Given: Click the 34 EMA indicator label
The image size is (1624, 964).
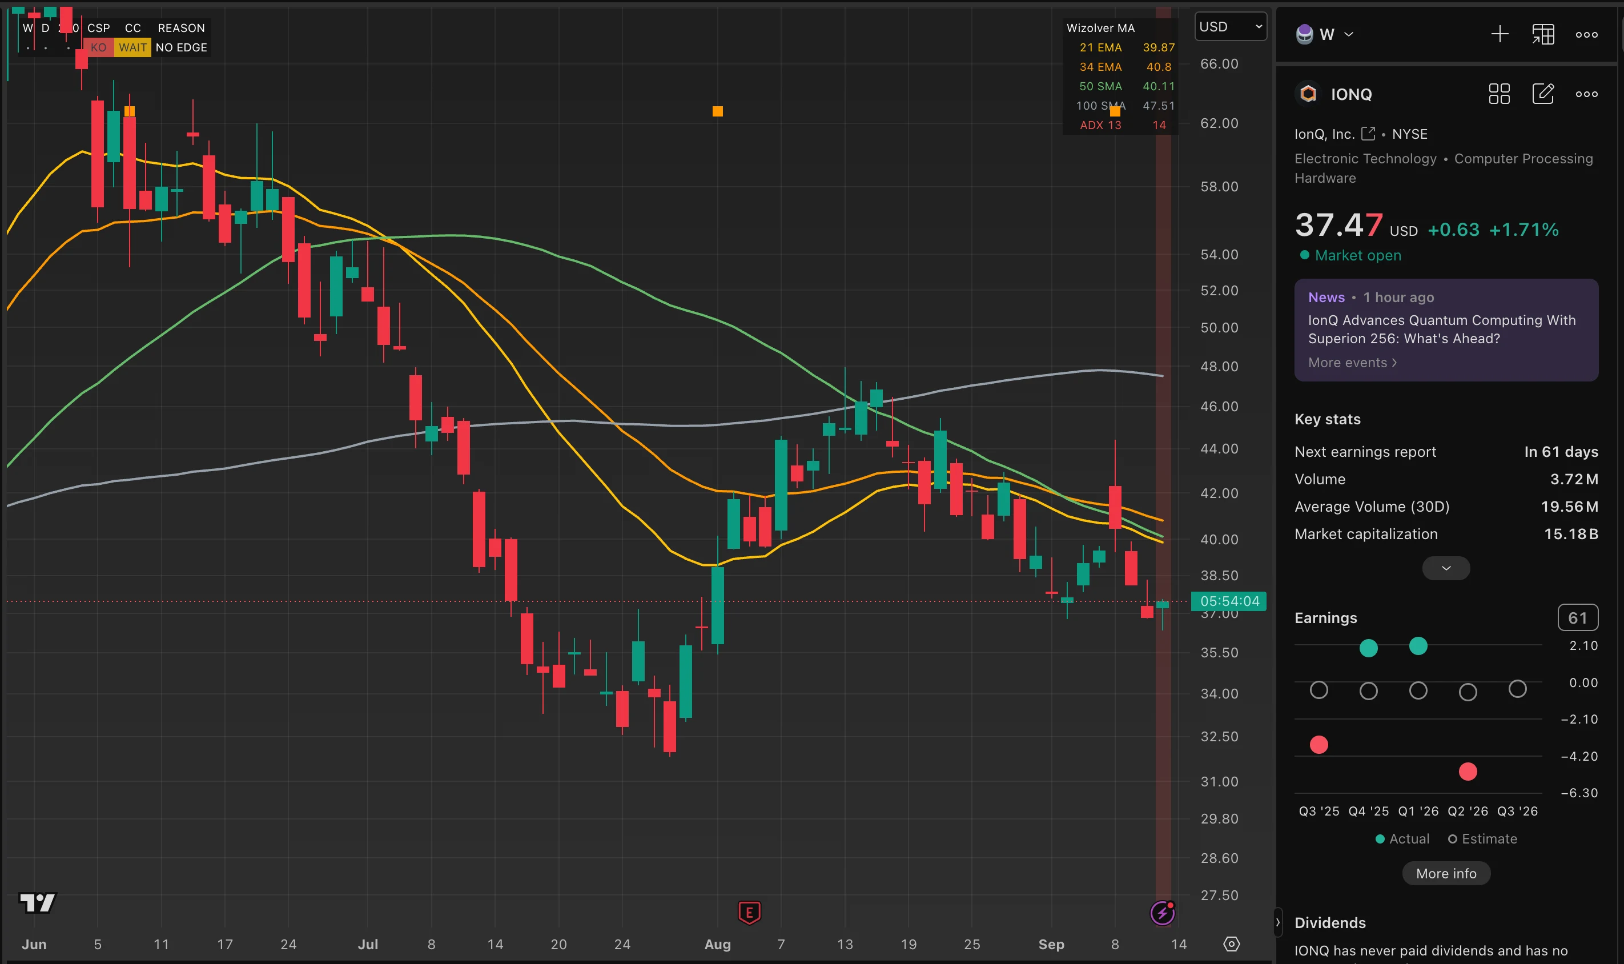Looking at the screenshot, I should (1100, 67).
